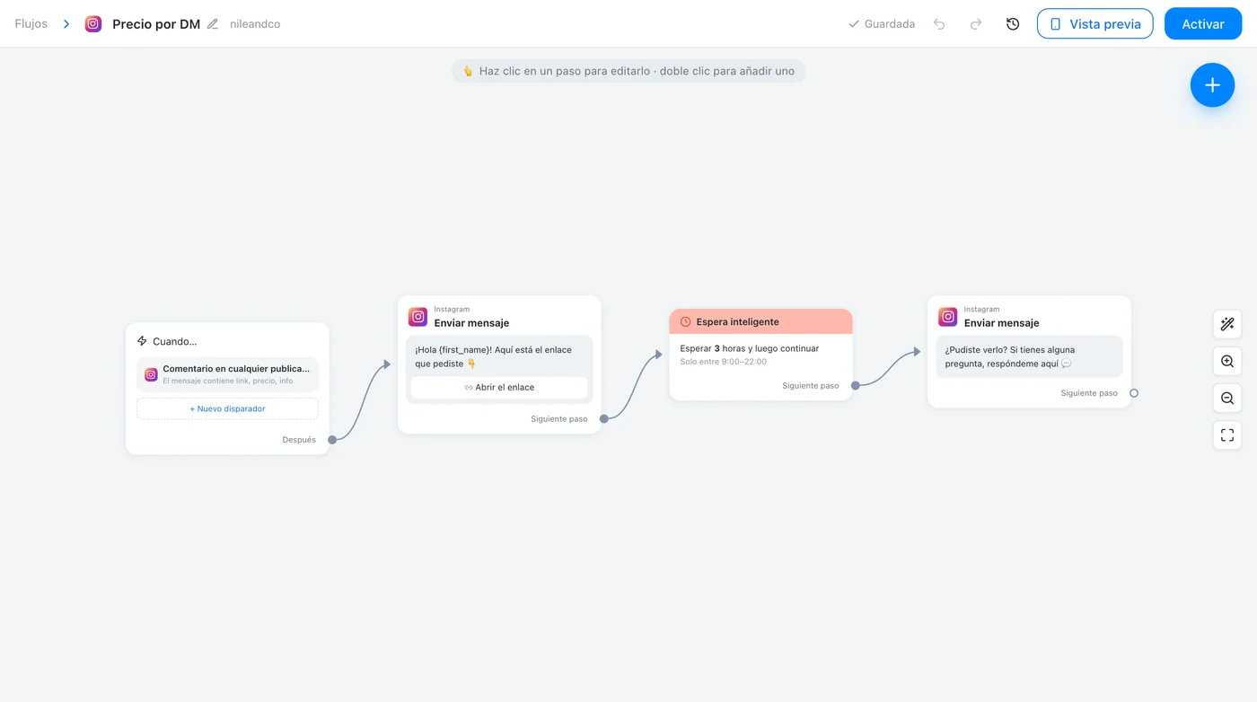Click the blue plus button to add a step
The image size is (1257, 702).
pos(1212,85)
